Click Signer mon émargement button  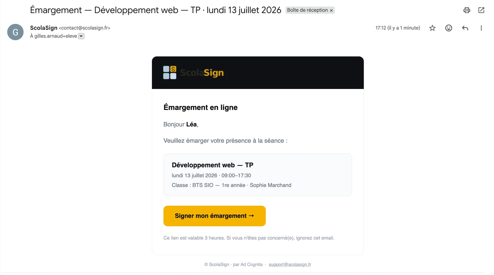(215, 216)
